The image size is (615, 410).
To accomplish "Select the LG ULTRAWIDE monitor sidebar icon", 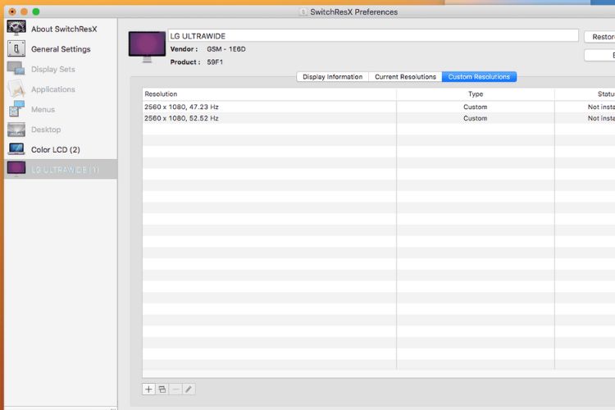I will point(16,169).
